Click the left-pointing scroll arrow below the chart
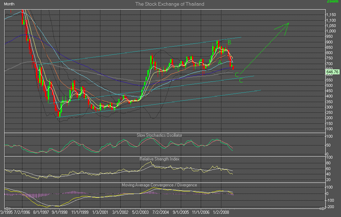 (7, 208)
